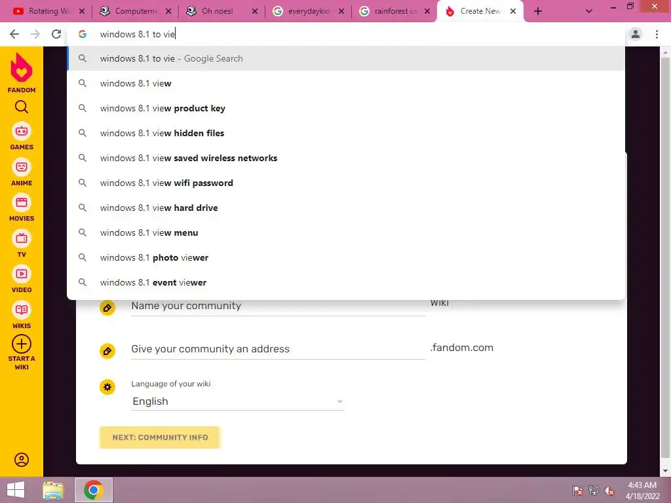Open Action Center flag tray icon
This screenshot has height=503, width=671.
click(x=578, y=491)
